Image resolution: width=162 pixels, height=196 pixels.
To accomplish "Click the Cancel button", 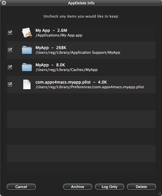I will (x=21, y=187).
